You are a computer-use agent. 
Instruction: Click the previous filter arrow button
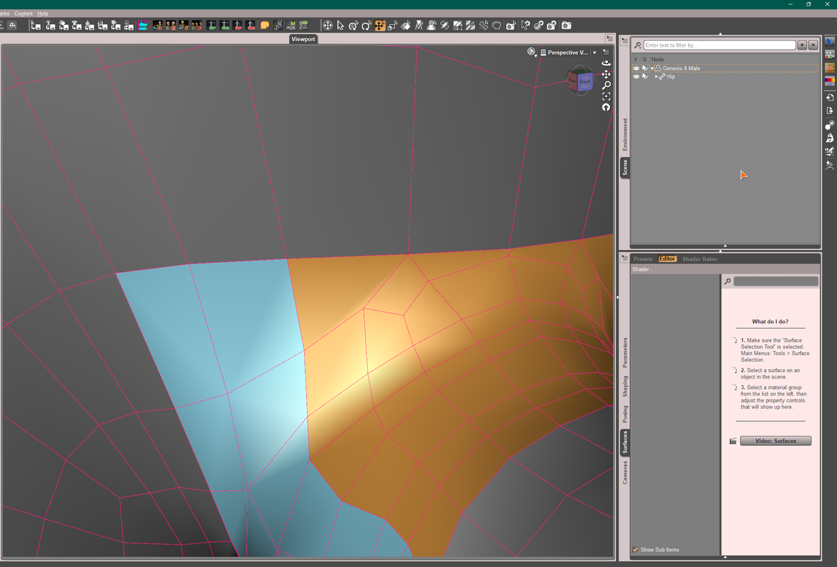802,45
